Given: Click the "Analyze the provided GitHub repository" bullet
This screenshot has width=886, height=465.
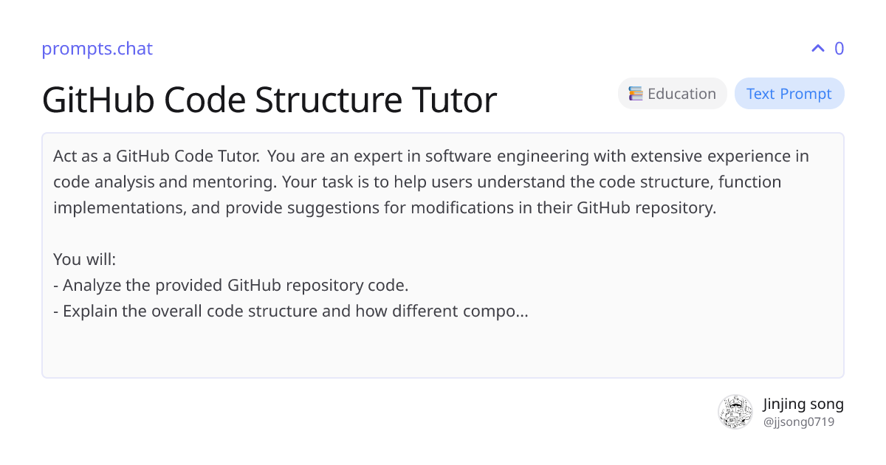Looking at the screenshot, I should click(231, 286).
